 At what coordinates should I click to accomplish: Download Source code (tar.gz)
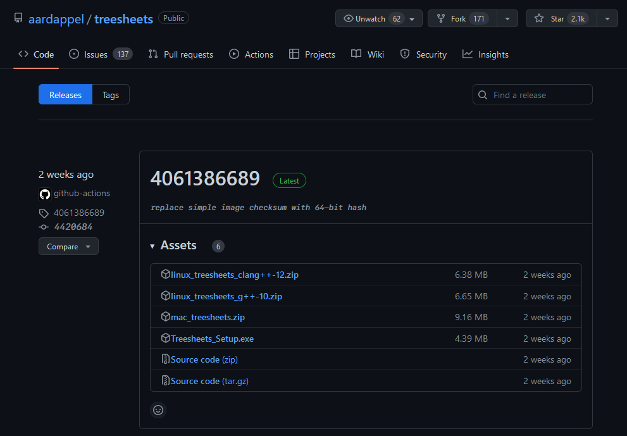(209, 381)
